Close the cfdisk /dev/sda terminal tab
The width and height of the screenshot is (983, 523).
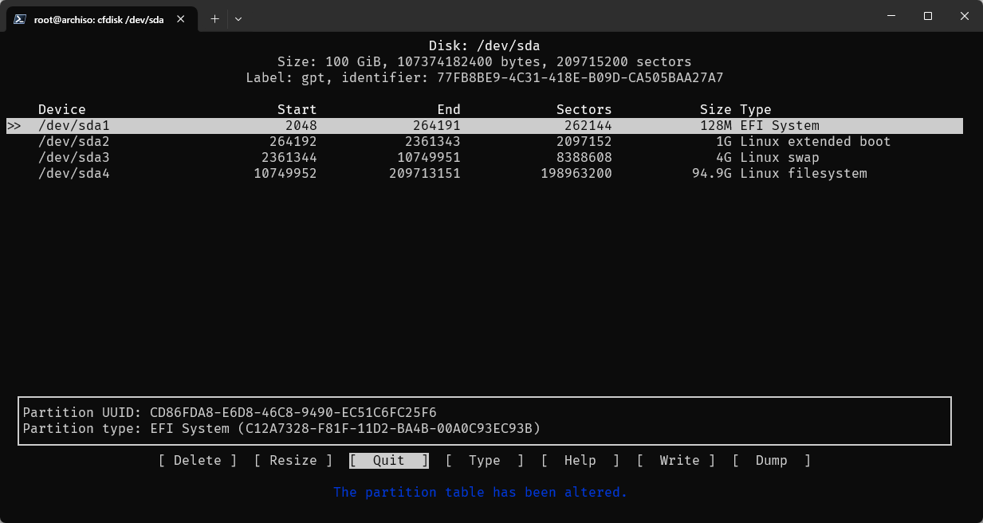183,18
